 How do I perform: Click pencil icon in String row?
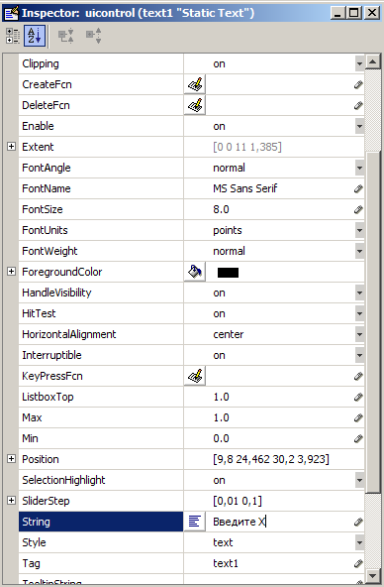(x=358, y=522)
